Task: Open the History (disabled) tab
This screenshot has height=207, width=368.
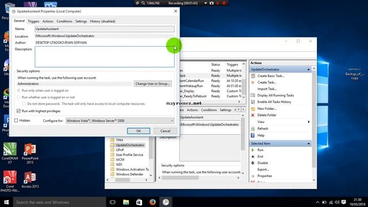Action: (102, 21)
